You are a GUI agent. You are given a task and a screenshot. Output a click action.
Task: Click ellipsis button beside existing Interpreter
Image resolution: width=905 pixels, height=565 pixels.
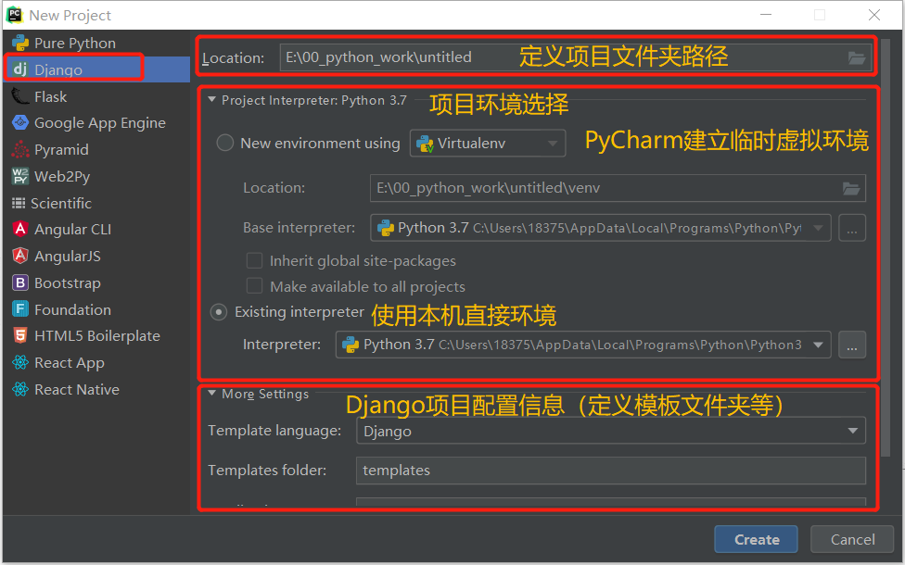(852, 345)
